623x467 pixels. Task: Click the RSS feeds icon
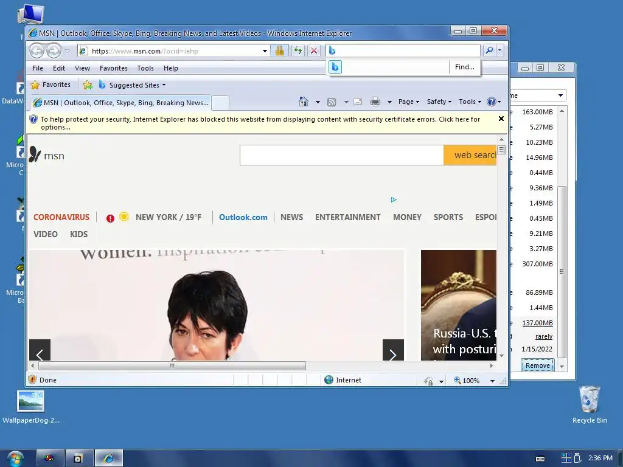(332, 102)
